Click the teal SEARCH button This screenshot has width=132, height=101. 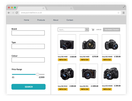(x=29, y=87)
